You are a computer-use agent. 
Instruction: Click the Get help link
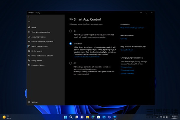(x=124, y=39)
